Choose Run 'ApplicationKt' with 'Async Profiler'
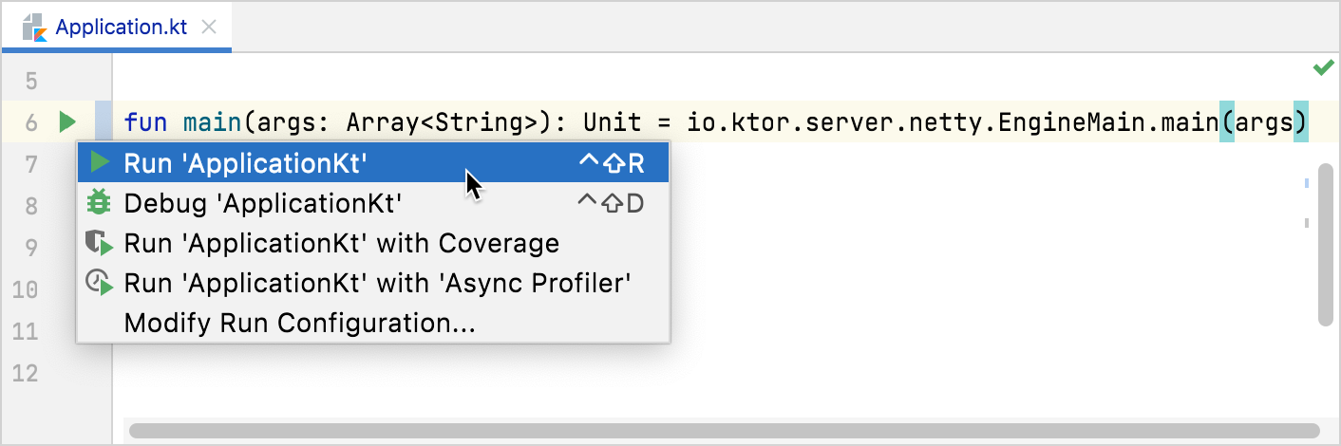The width and height of the screenshot is (1341, 446). (x=373, y=283)
